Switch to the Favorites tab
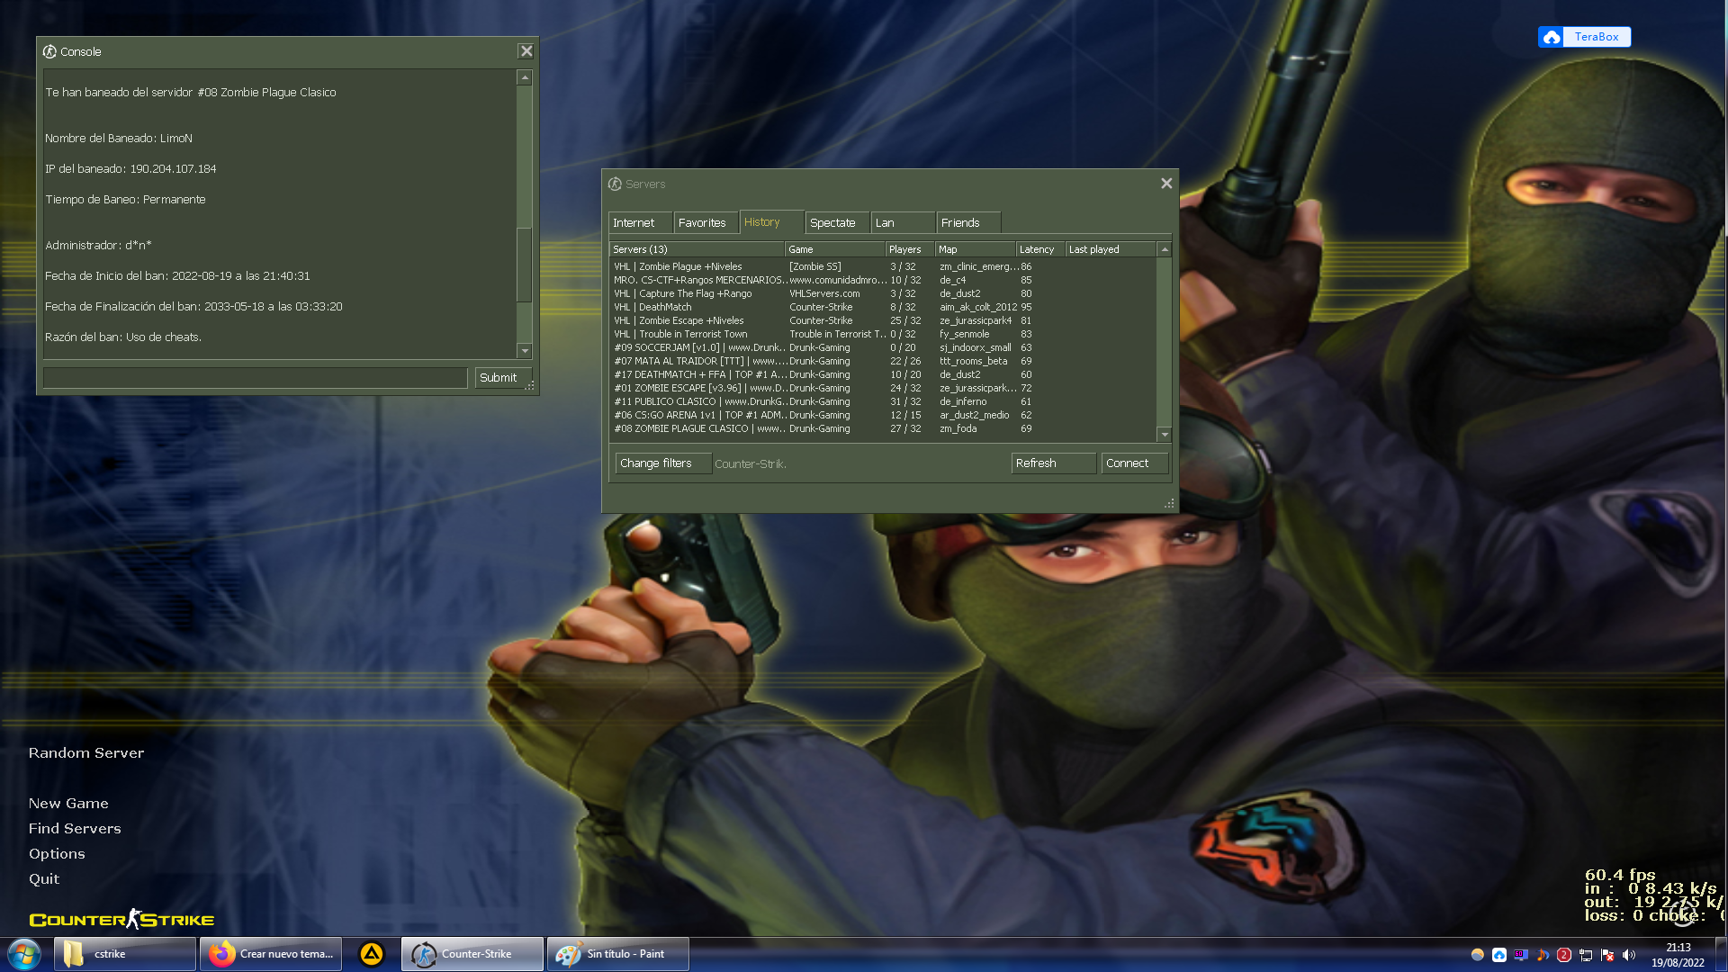Viewport: 1728px width, 972px height. pyautogui.click(x=706, y=222)
